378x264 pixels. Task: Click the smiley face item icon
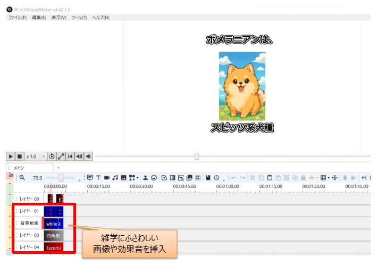pos(154,178)
